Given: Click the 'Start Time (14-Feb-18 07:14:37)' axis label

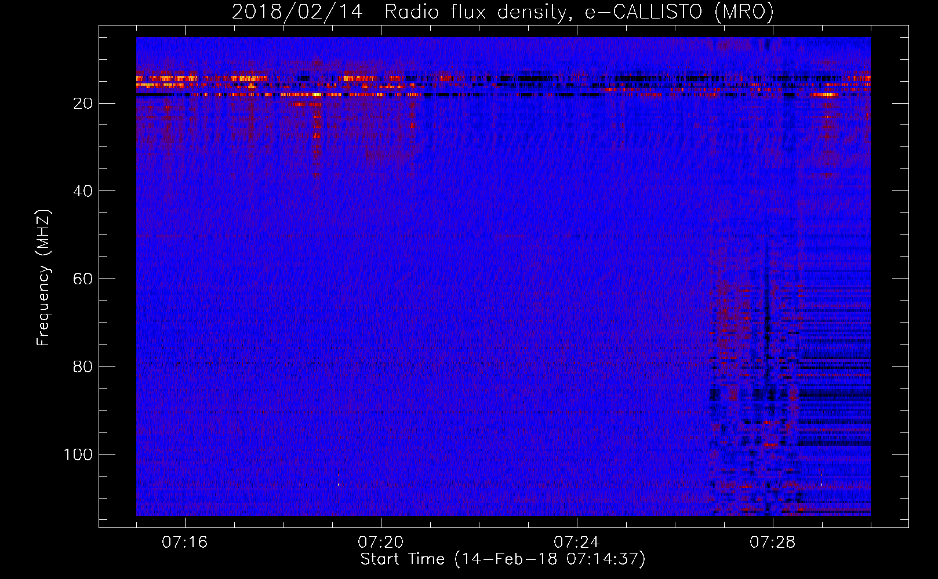Looking at the screenshot, I should coord(503,559).
